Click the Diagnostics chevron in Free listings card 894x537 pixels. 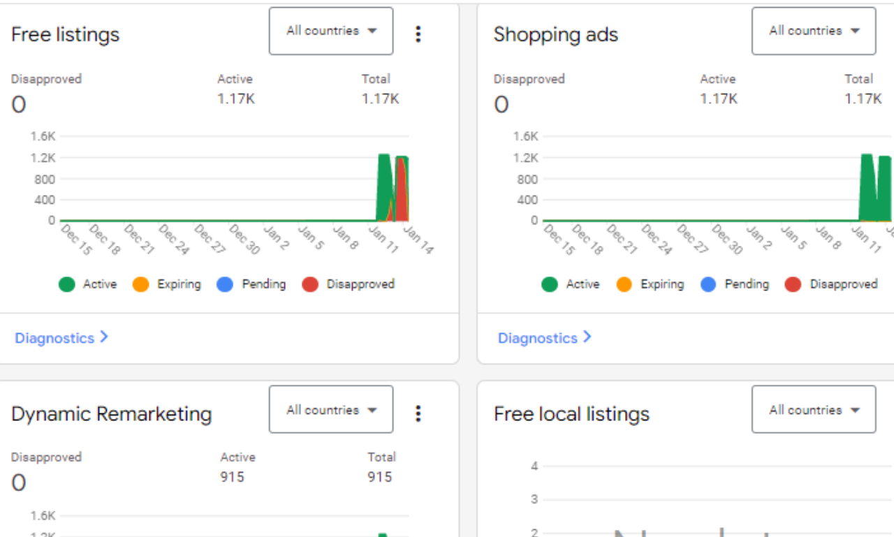(103, 337)
